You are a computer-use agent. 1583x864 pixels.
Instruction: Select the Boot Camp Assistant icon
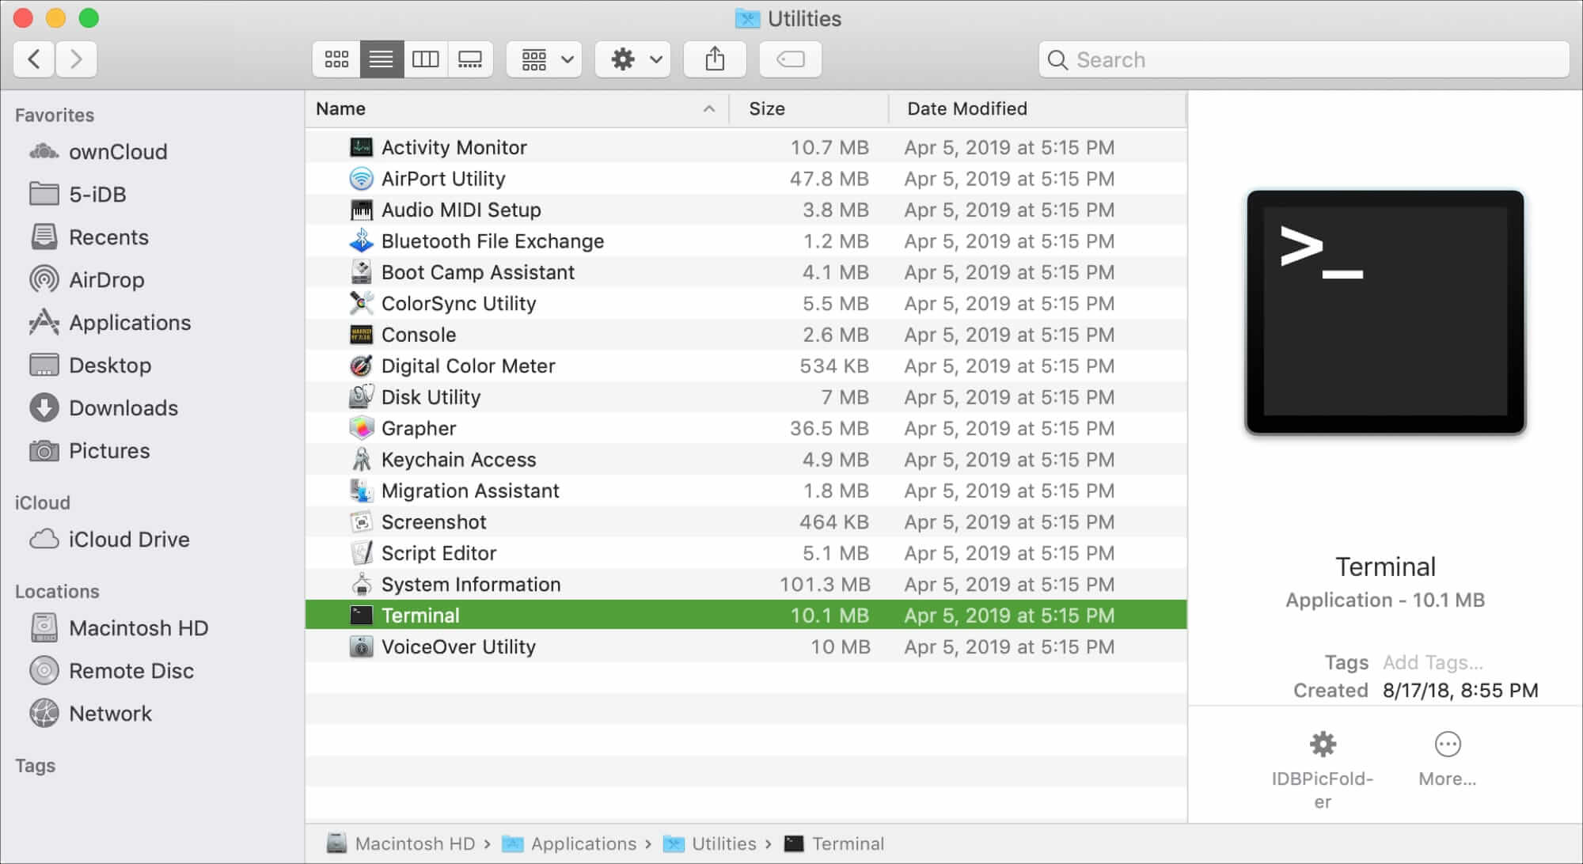(x=361, y=271)
